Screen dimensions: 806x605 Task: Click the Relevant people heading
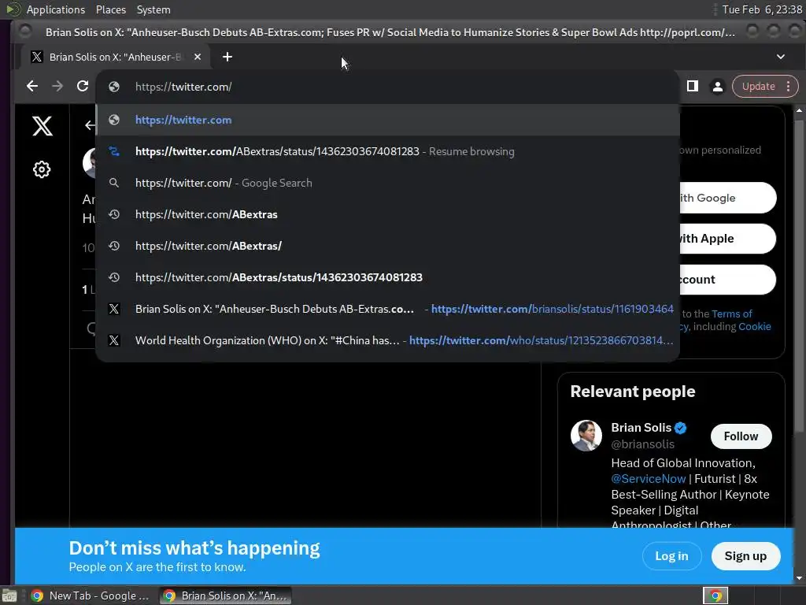(x=633, y=392)
